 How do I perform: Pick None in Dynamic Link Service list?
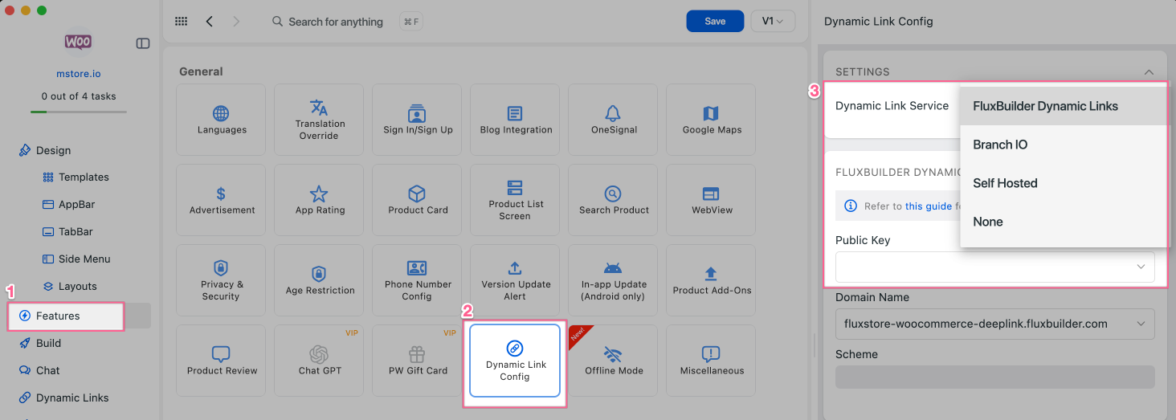[x=988, y=222]
